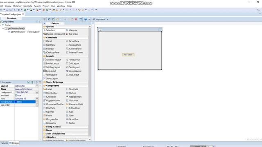Click Choose component in palette
Screen dimensions: 262x147
(54, 34)
